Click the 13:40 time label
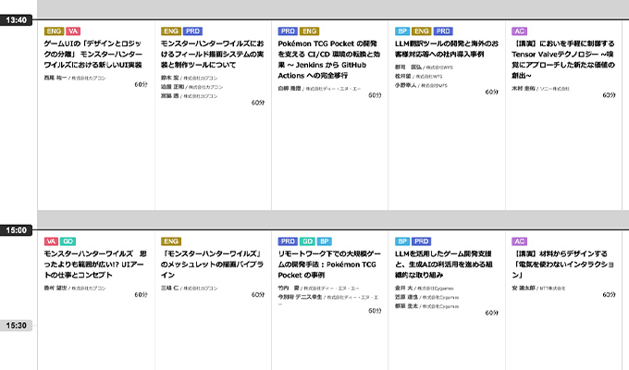The image size is (629, 370). point(16,20)
